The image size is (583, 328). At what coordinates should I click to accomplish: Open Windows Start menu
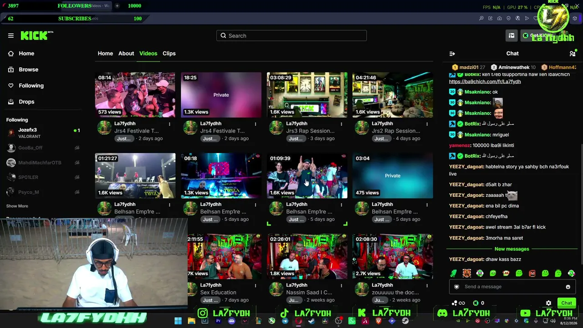(x=178, y=321)
